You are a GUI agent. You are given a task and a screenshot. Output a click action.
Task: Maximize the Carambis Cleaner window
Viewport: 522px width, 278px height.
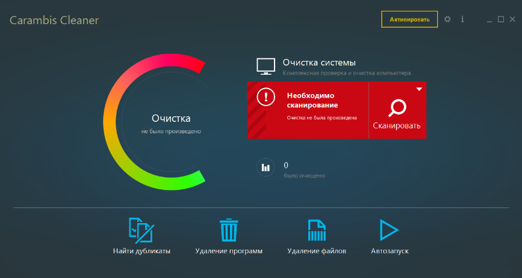pyautogui.click(x=501, y=19)
